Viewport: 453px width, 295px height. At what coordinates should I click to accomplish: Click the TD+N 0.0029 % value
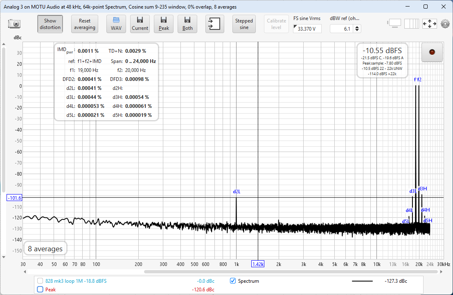[135, 51]
